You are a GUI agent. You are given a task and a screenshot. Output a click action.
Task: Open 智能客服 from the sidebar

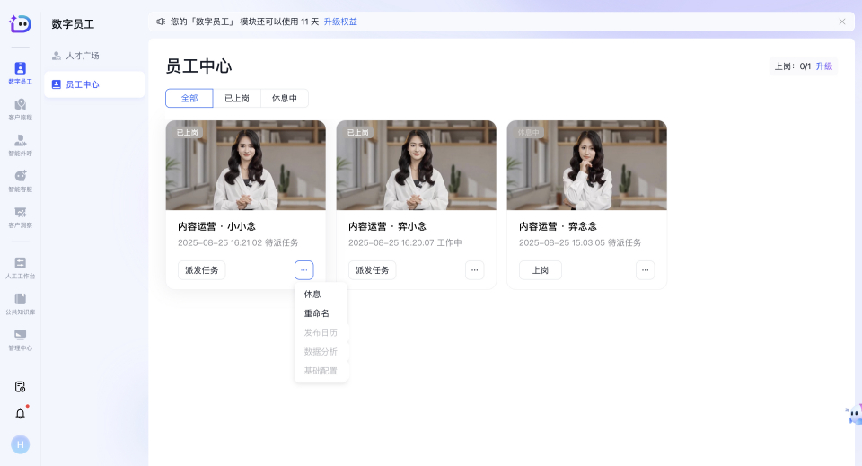coord(20,180)
